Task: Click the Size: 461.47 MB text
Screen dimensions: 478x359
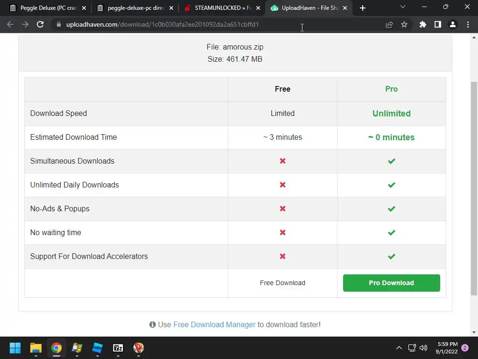Action: 235,59
